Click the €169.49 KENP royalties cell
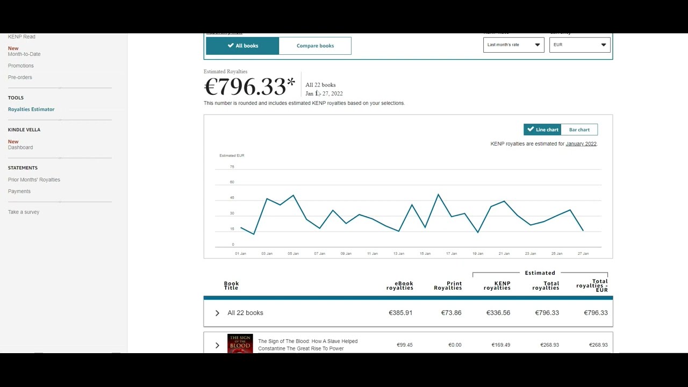 point(501,345)
